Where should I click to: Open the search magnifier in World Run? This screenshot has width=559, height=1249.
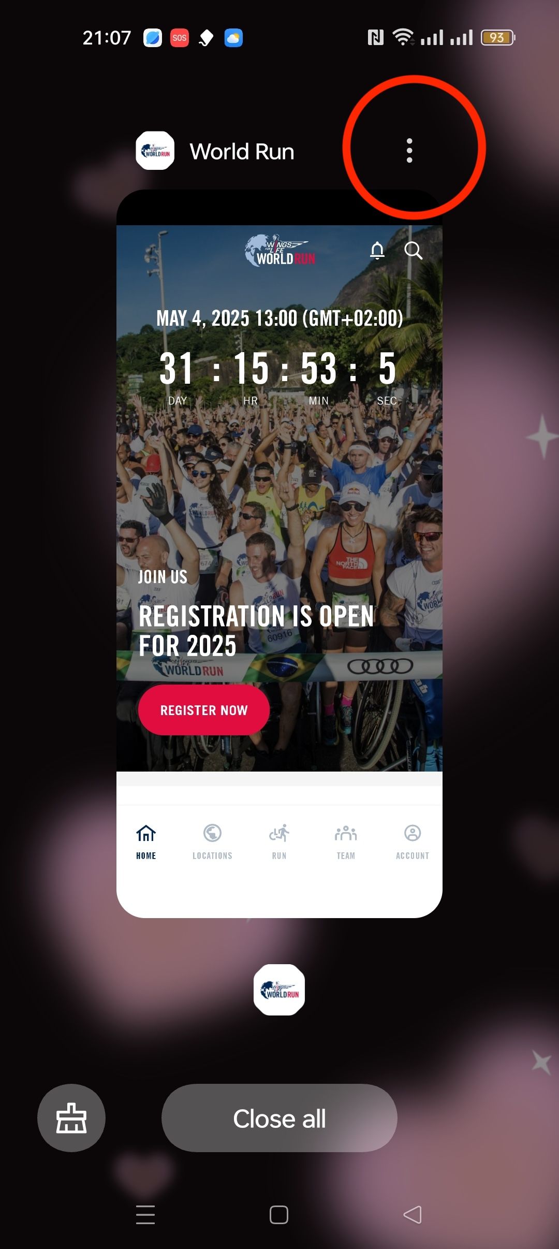[x=413, y=251]
